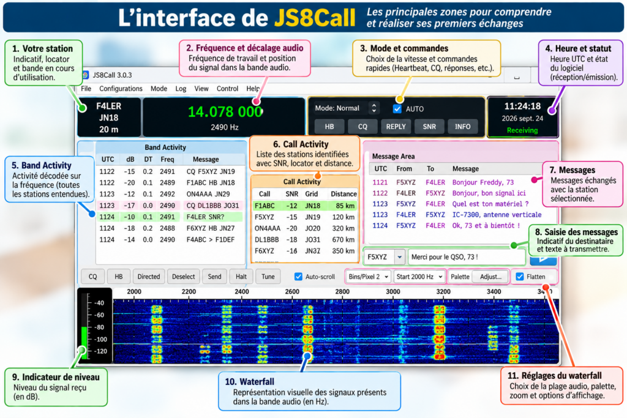Image resolution: width=627 pixels, height=418 pixels.
Task: Click the Tune button
Action: click(268, 277)
